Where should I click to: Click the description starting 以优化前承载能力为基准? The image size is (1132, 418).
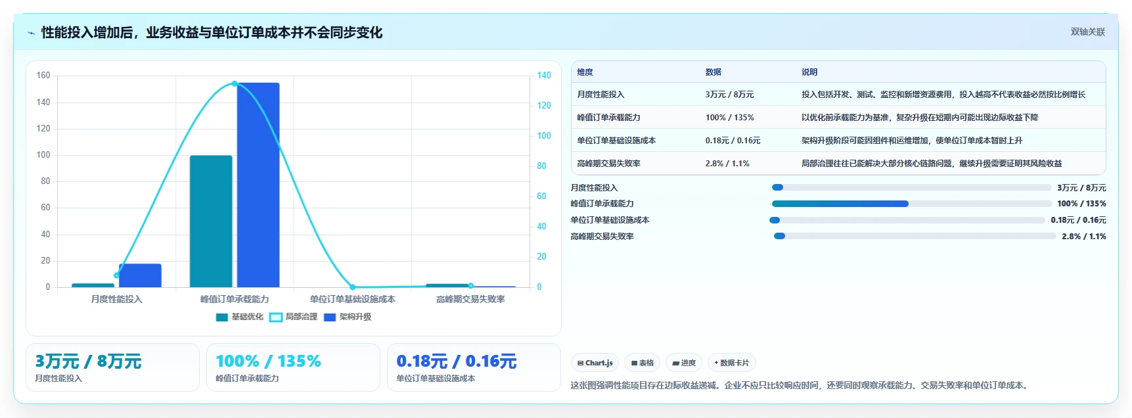click(x=919, y=118)
